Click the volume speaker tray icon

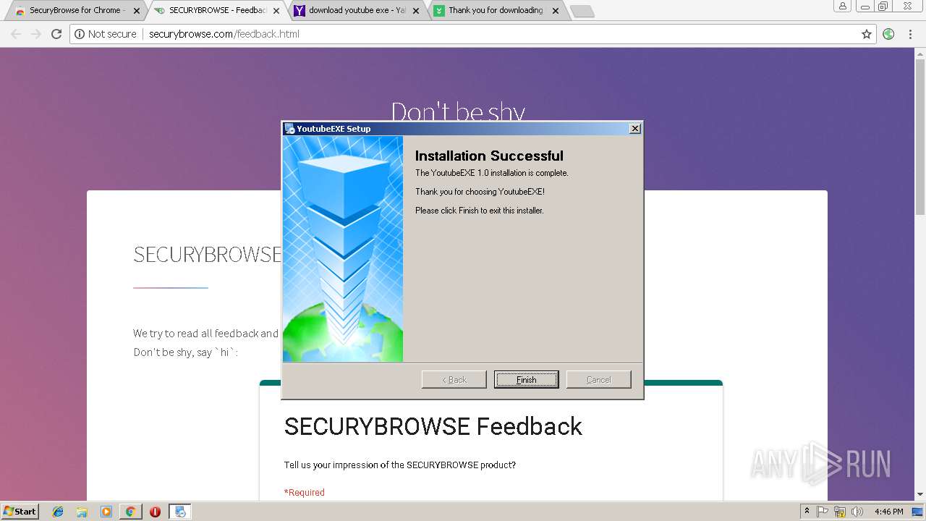pyautogui.click(x=857, y=512)
